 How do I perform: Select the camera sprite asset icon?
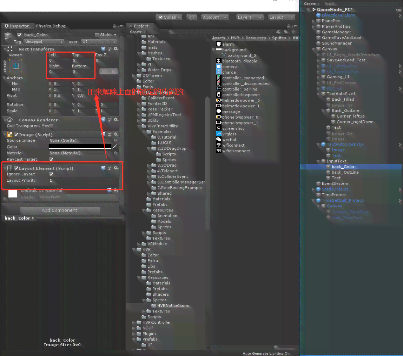point(218,67)
